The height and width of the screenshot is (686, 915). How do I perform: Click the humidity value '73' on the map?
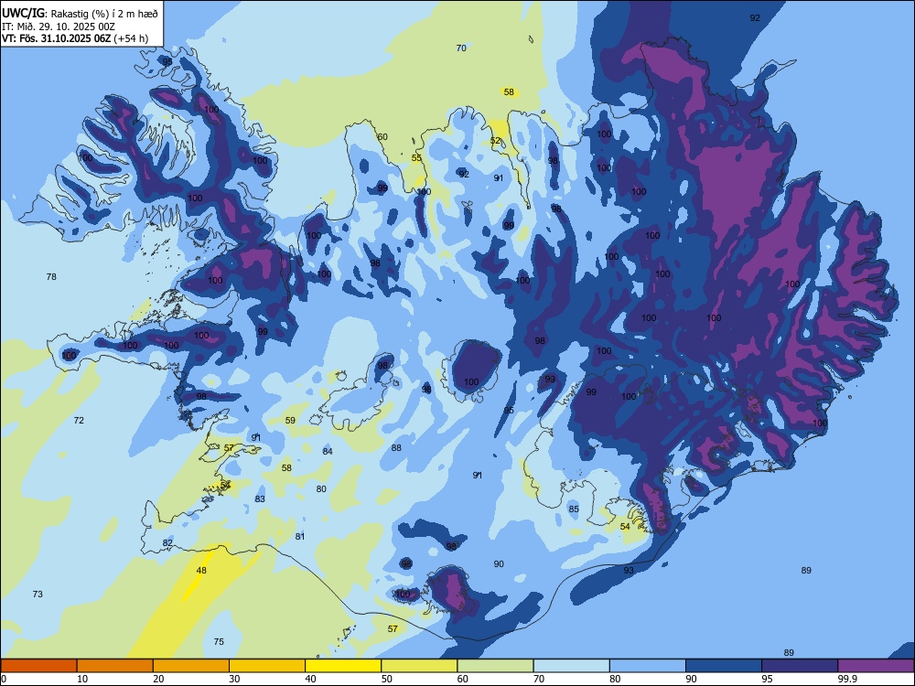tap(38, 594)
